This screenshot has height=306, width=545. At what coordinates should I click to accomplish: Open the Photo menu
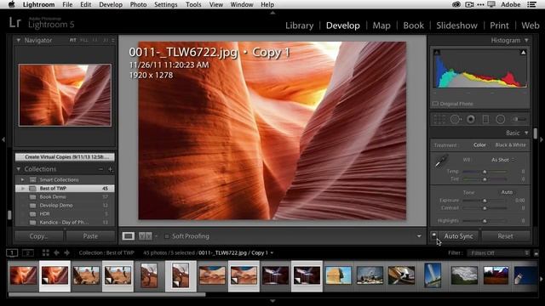[138, 4]
